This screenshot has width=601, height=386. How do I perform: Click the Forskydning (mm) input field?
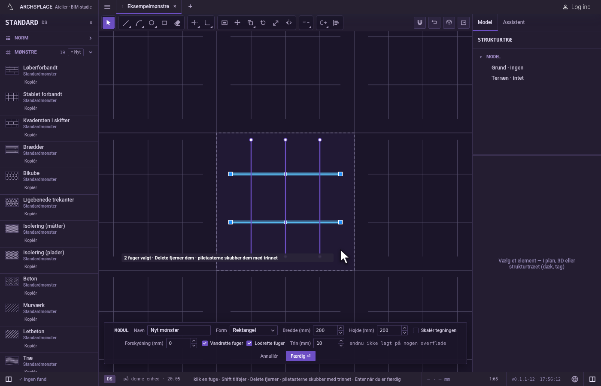pyautogui.click(x=178, y=343)
